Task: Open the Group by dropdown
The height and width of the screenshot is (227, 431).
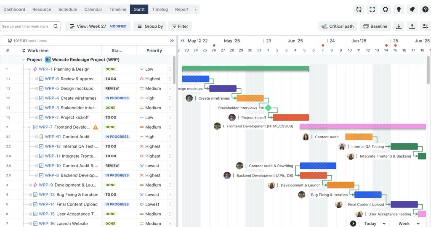Action: pos(150,26)
